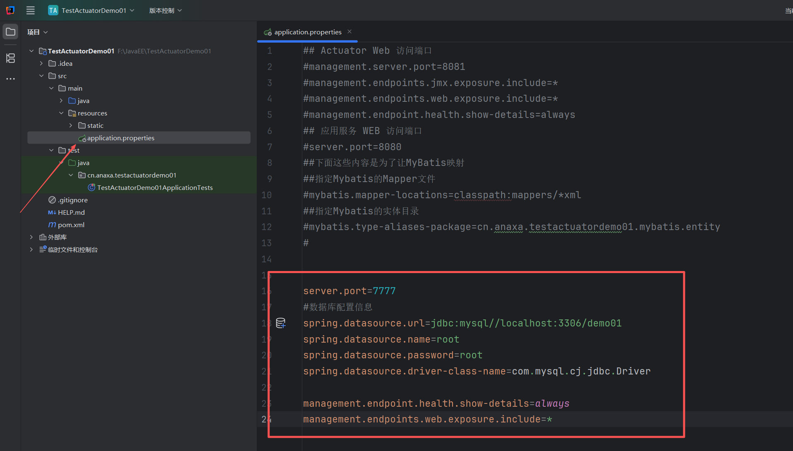Click the commented mybatis.type-aliases-package line

pos(512,227)
